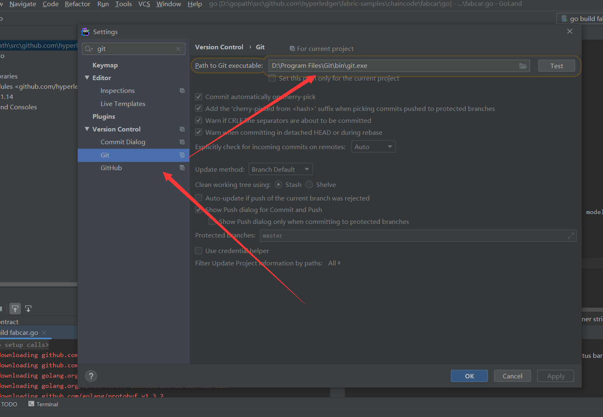Click the Test button for the Git executable

coord(557,66)
